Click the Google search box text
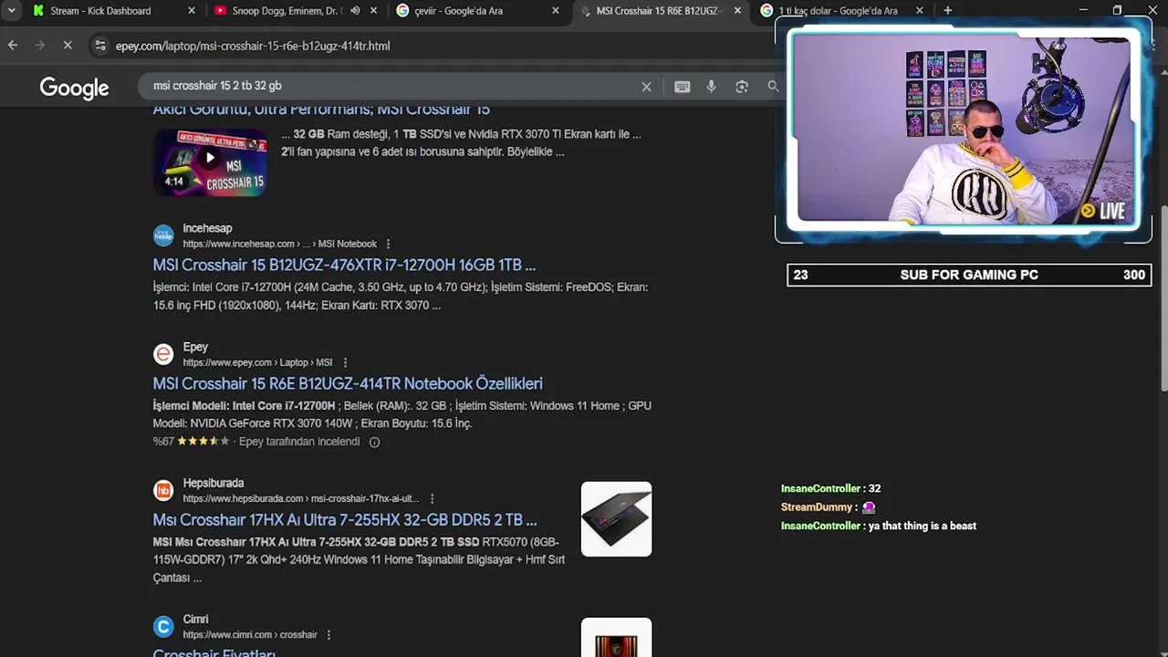Viewport: 1168px width, 657px height. tap(217, 86)
